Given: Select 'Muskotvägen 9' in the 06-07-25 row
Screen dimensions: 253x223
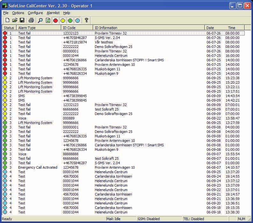Looking at the screenshot, I should (106, 73).
